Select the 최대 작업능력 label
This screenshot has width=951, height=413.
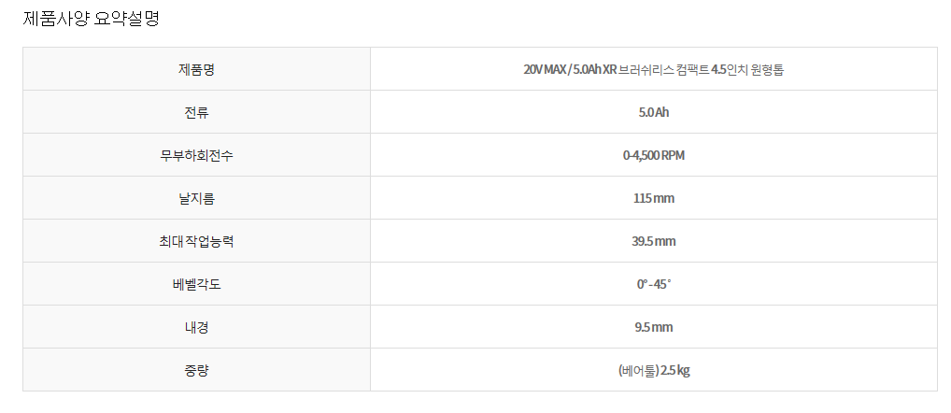196,241
